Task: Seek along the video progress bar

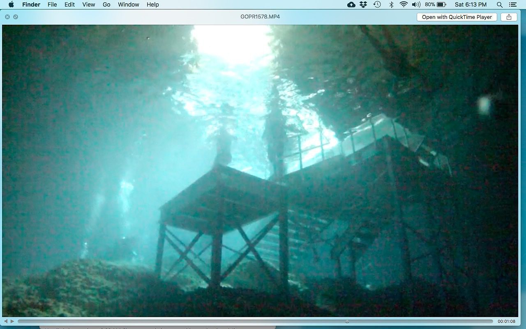Action: point(255,321)
